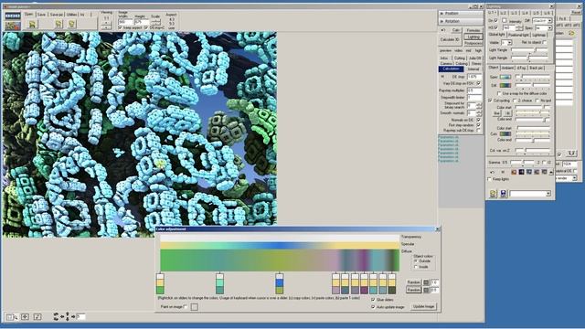Toggle the Keep aspect checkbox
The height and width of the screenshot is (329, 585).
click(x=120, y=27)
